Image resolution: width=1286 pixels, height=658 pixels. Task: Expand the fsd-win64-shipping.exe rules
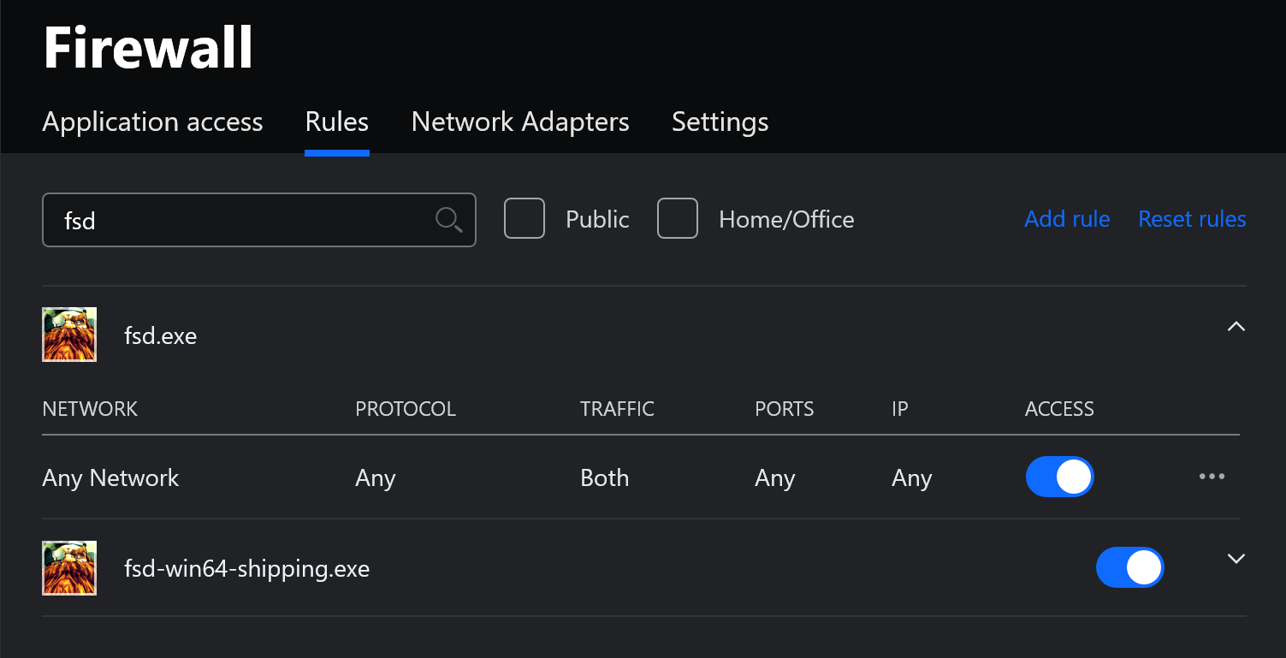click(x=1236, y=559)
